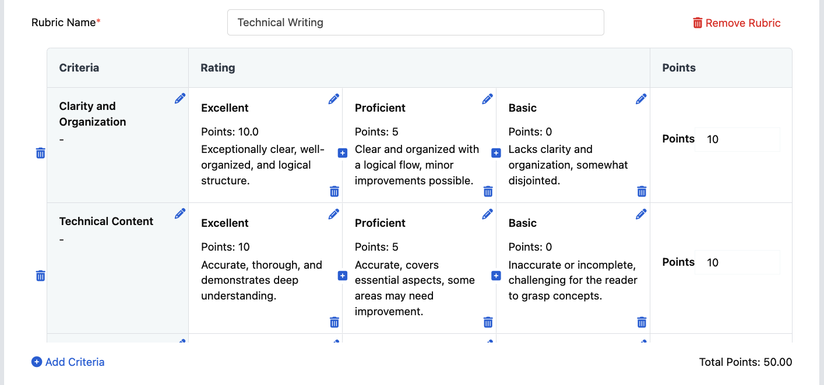
Task: Add rating between Proficient and Basic in Technical Content
Action: point(496,276)
